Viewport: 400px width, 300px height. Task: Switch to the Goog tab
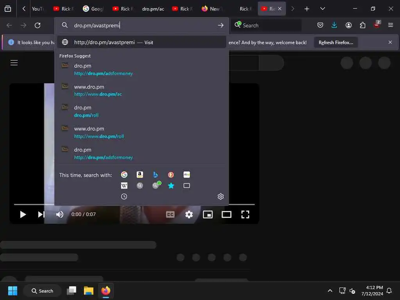pos(93,9)
